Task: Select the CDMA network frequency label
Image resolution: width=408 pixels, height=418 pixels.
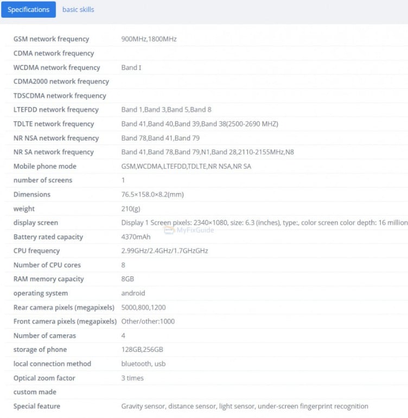Action: (54, 53)
